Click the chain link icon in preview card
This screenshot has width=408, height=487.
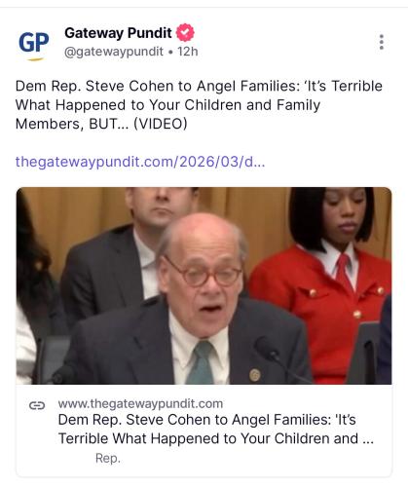37,405
